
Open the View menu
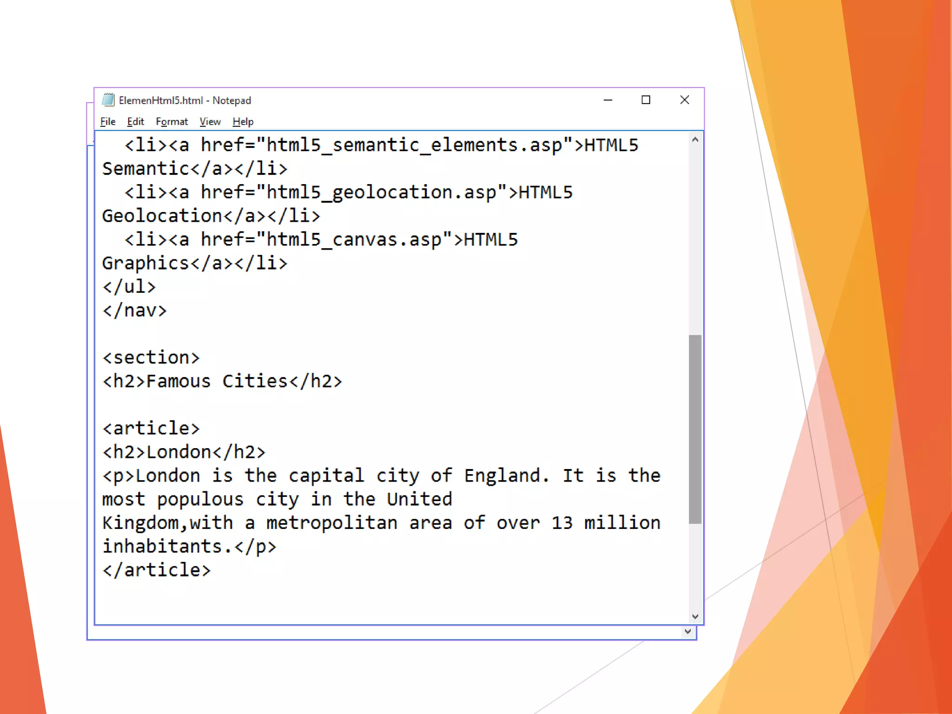(210, 122)
